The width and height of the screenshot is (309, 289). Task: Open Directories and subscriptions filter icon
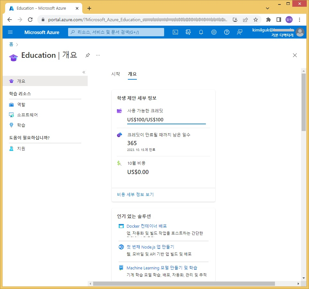[188, 32]
